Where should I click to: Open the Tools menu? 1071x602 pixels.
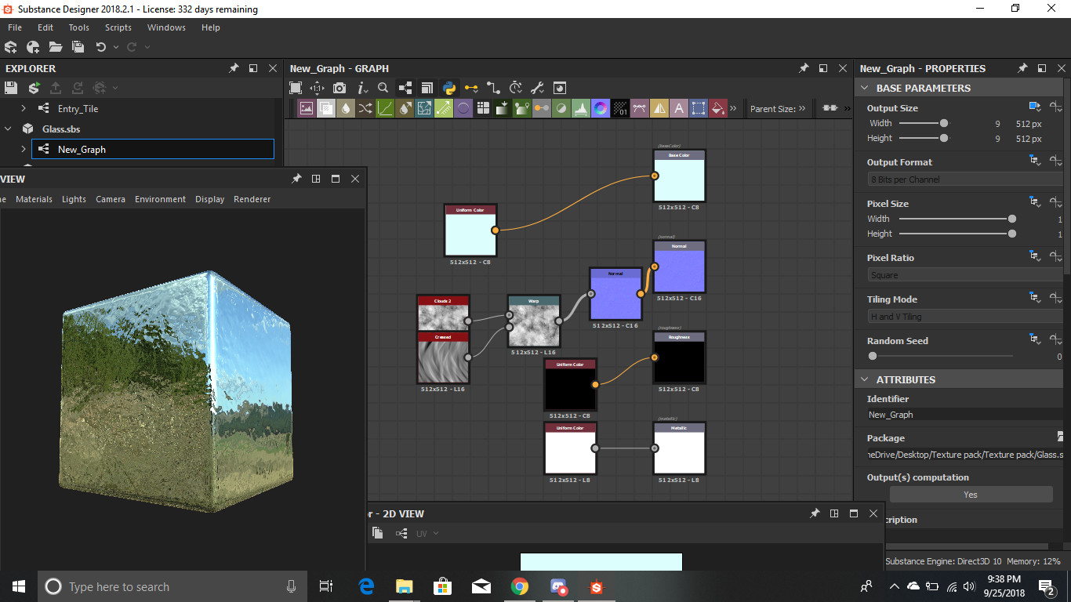tap(78, 27)
